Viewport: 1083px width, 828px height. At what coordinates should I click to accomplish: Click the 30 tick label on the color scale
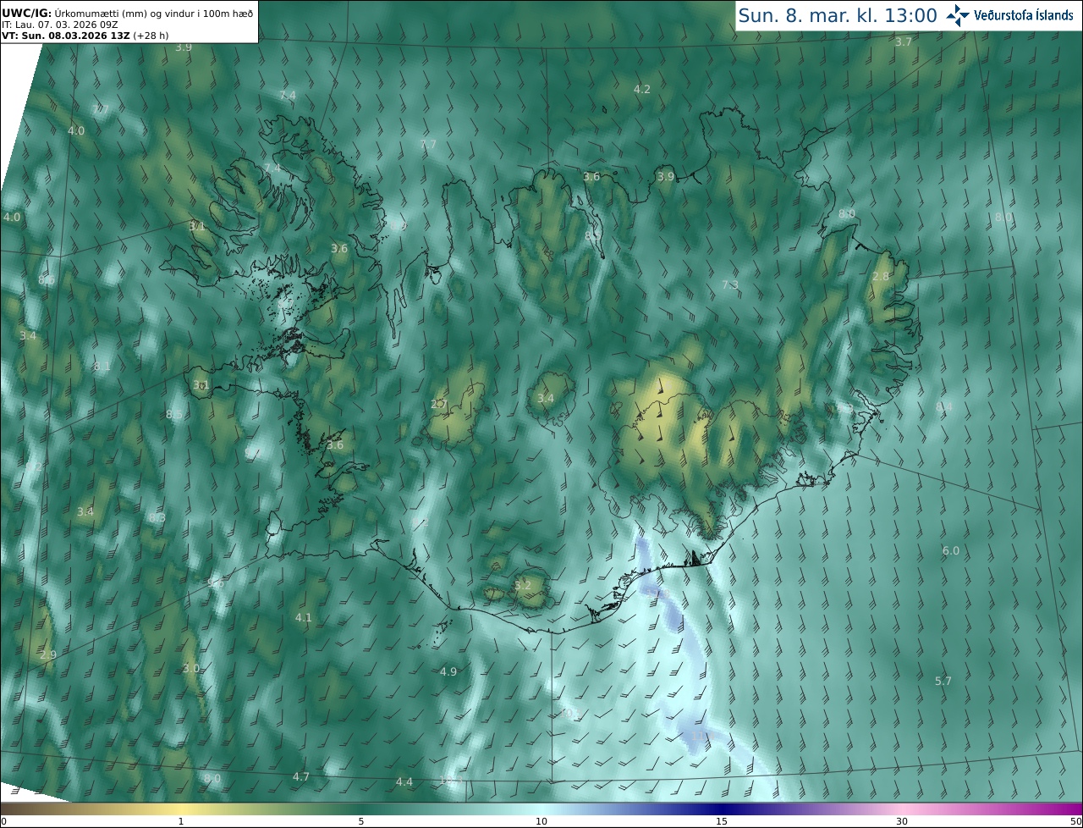click(x=902, y=822)
